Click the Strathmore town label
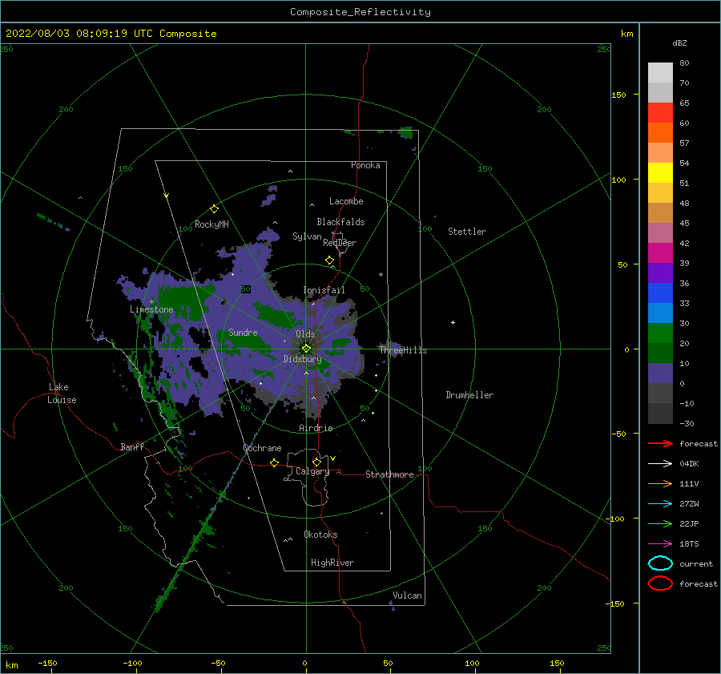The image size is (721, 674). tap(389, 474)
